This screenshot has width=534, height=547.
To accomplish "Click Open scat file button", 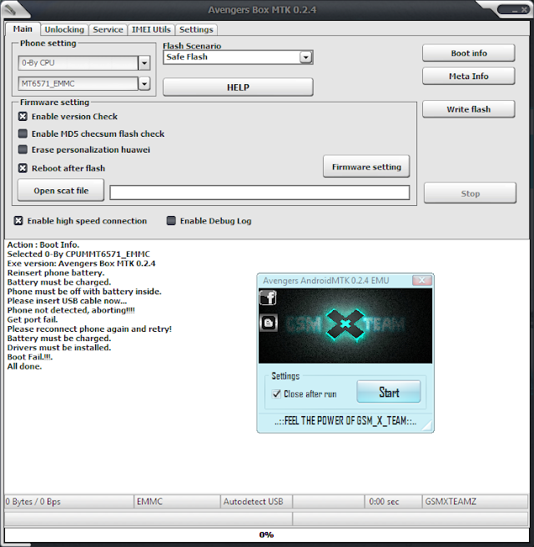I will [61, 190].
